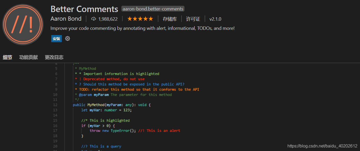Click the 'let myVar: number = 123;' line
The image size is (360, 151).
106,110
